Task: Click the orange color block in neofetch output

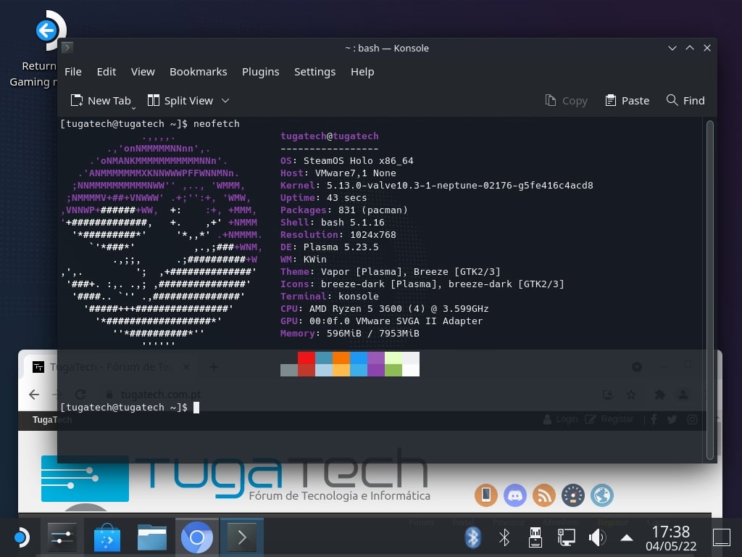Action: tap(341, 358)
